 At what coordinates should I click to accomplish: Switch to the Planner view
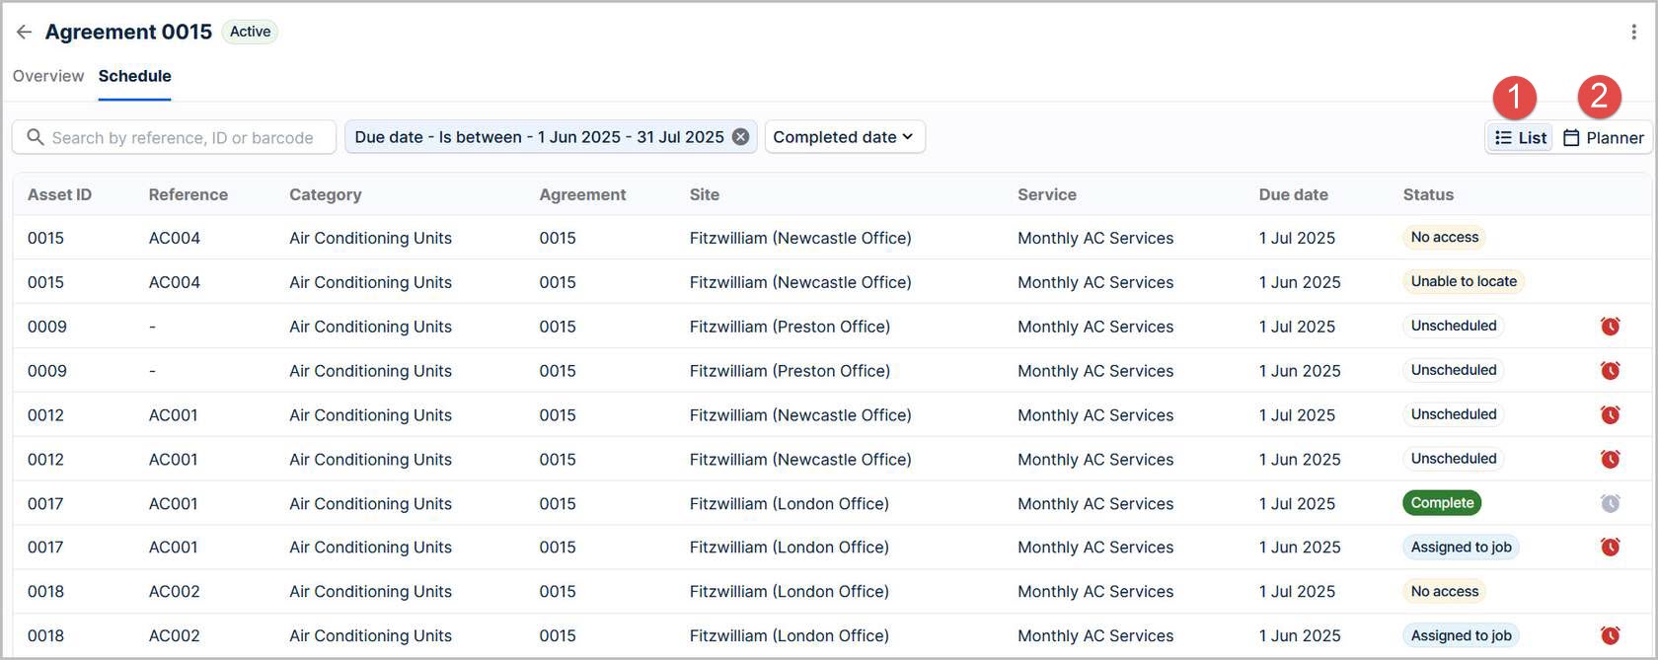coord(1603,138)
